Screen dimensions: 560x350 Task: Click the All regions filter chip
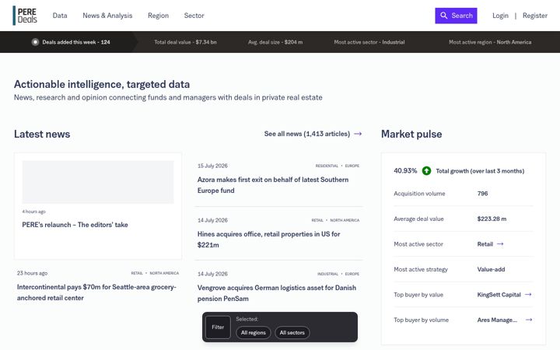pyautogui.click(x=254, y=333)
